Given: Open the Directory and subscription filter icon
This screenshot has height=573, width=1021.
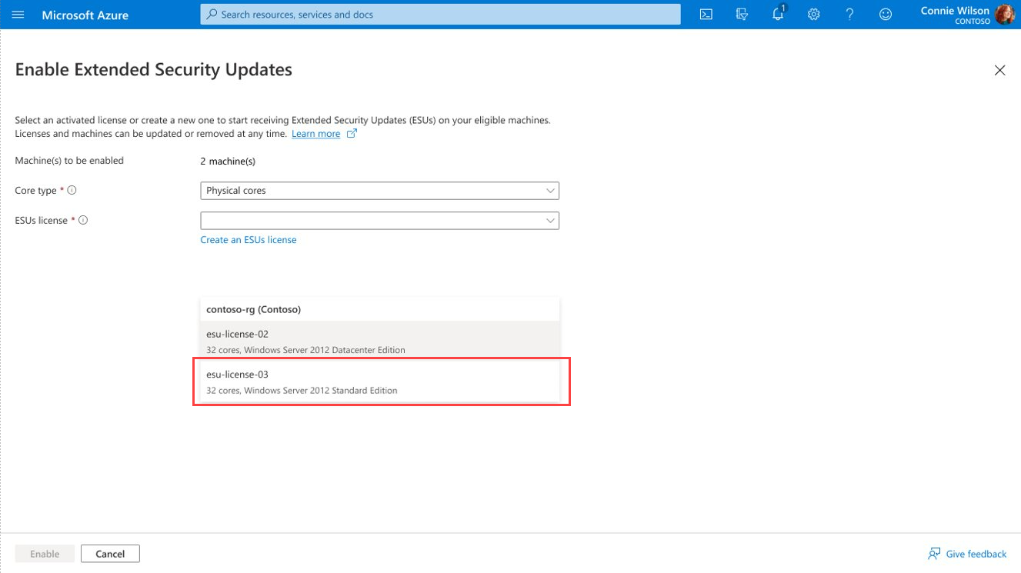Looking at the screenshot, I should point(742,15).
